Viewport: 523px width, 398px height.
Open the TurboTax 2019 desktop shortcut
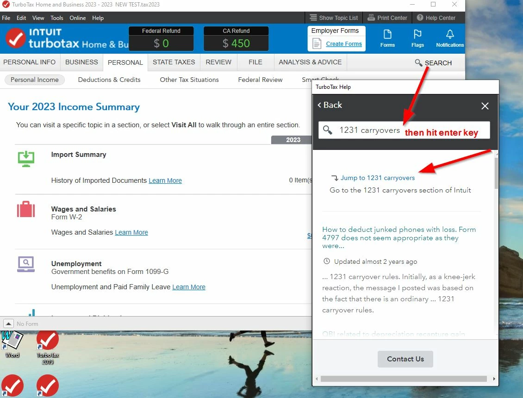click(48, 347)
